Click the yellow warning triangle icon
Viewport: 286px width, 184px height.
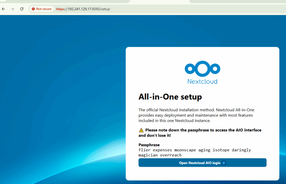point(141,130)
